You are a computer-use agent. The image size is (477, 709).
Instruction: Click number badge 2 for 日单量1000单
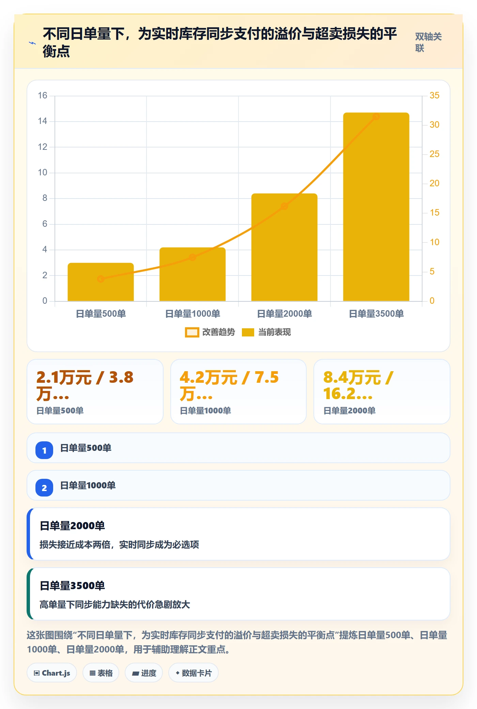44,488
